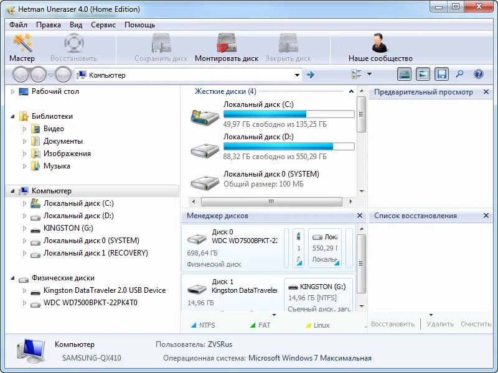498x373 pixels.
Task: Select Локальный диск 0 (SYSTEM) drive icon
Action: [205, 182]
